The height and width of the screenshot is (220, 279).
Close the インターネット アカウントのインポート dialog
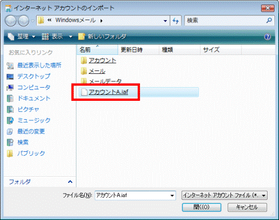click(268, 8)
